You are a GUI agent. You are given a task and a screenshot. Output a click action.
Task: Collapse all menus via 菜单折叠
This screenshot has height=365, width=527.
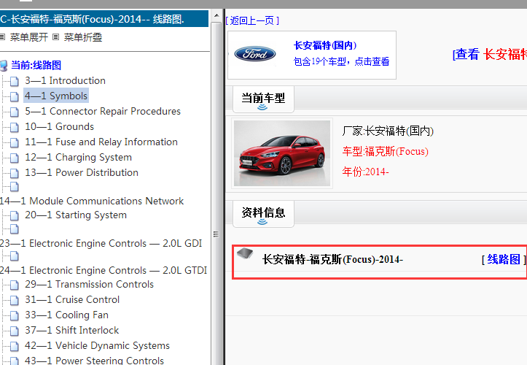click(82, 37)
